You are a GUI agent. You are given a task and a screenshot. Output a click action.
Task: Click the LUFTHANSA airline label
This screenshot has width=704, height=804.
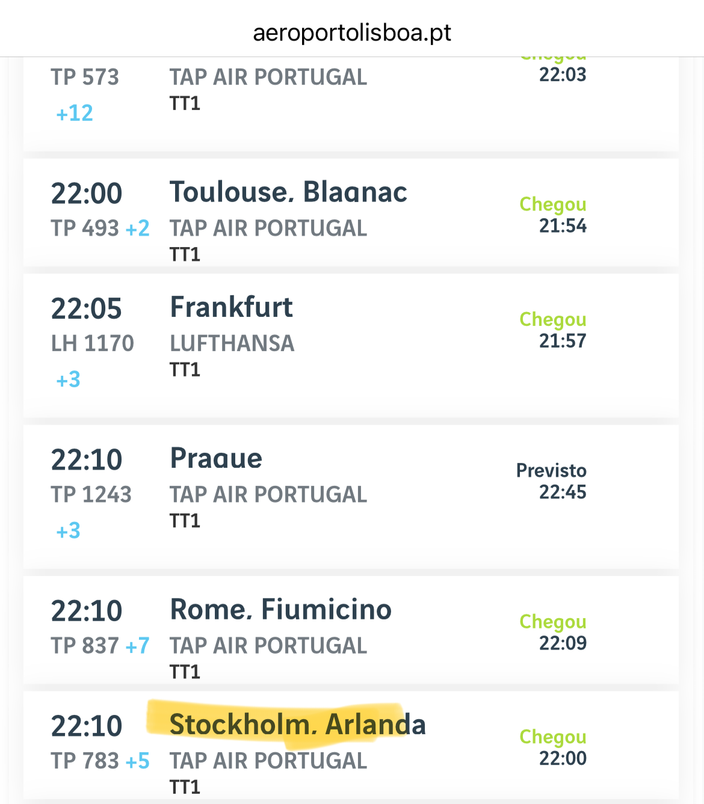point(232,343)
